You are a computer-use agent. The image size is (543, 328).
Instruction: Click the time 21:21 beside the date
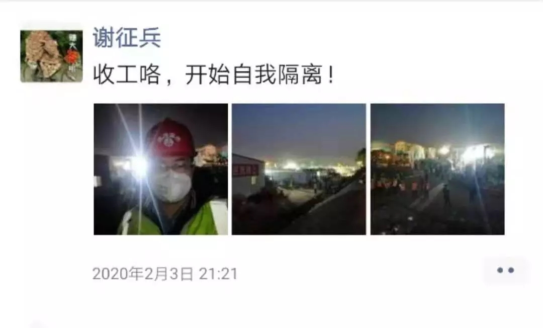point(218,274)
